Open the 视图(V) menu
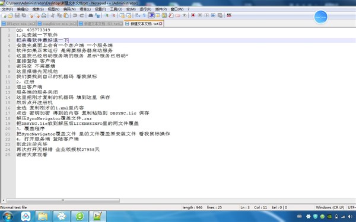The width and height of the screenshot is (356, 222). click(x=53, y=9)
